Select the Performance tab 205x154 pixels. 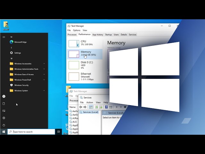pyautogui.click(x=85, y=34)
